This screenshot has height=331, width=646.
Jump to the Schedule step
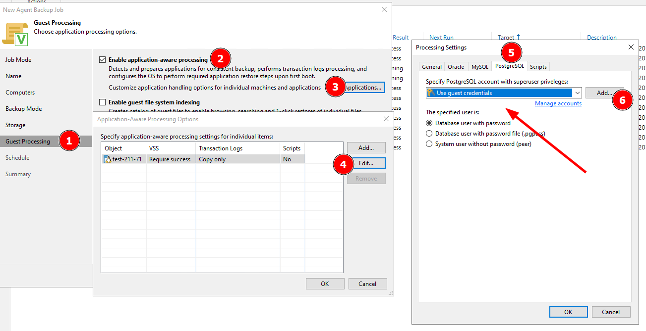point(17,158)
